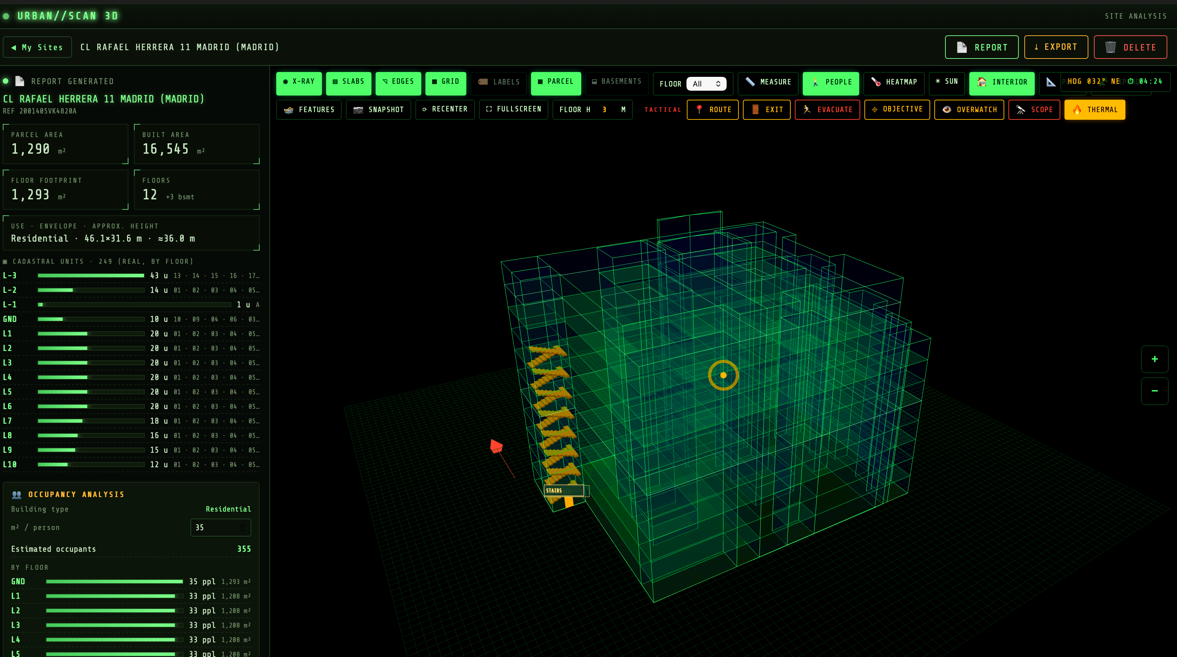Click the Estimated occupants value 355
This screenshot has height=657, width=1177.
[x=244, y=549]
